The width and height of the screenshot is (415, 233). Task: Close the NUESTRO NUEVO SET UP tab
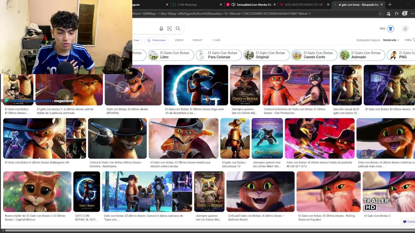point(328,5)
